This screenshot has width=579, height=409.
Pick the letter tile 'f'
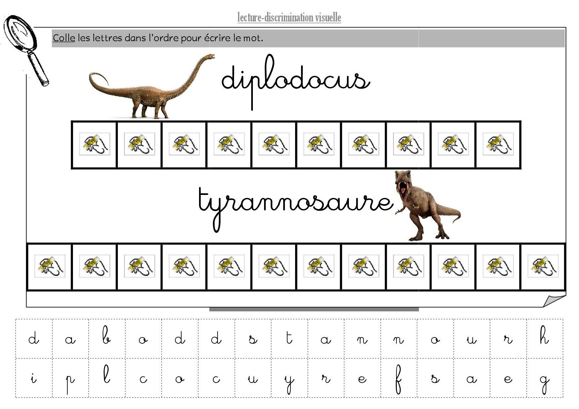pos(399,378)
